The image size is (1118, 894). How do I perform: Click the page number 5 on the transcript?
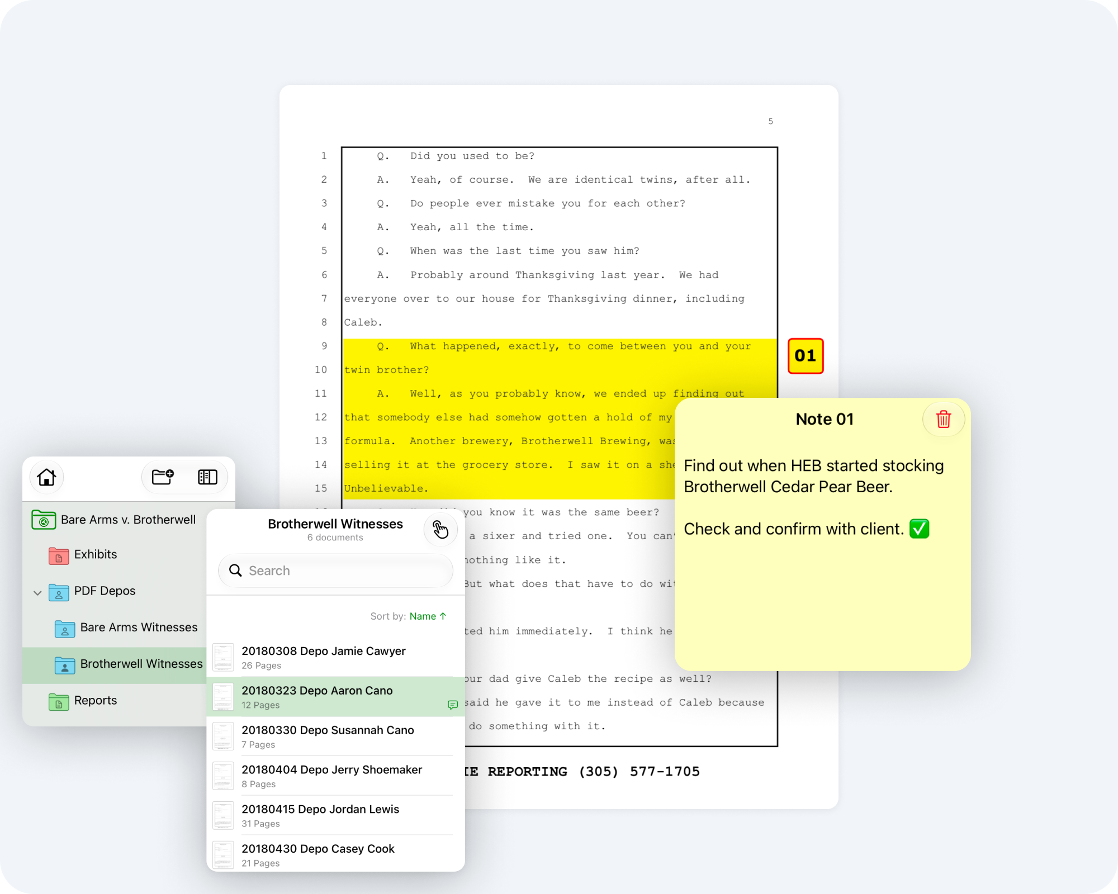tap(770, 121)
